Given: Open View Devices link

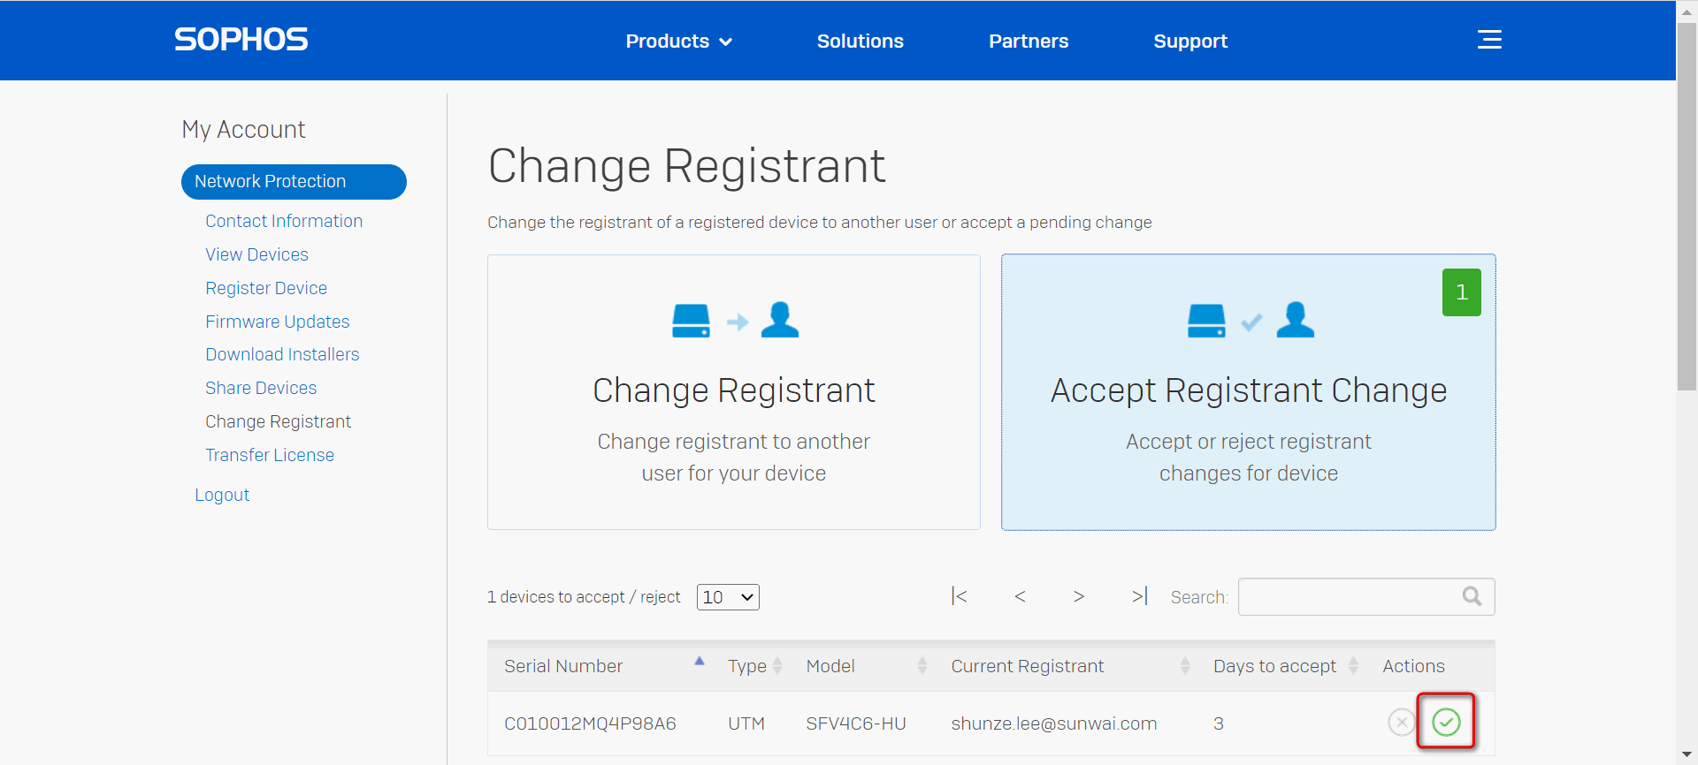Looking at the screenshot, I should coord(256,254).
